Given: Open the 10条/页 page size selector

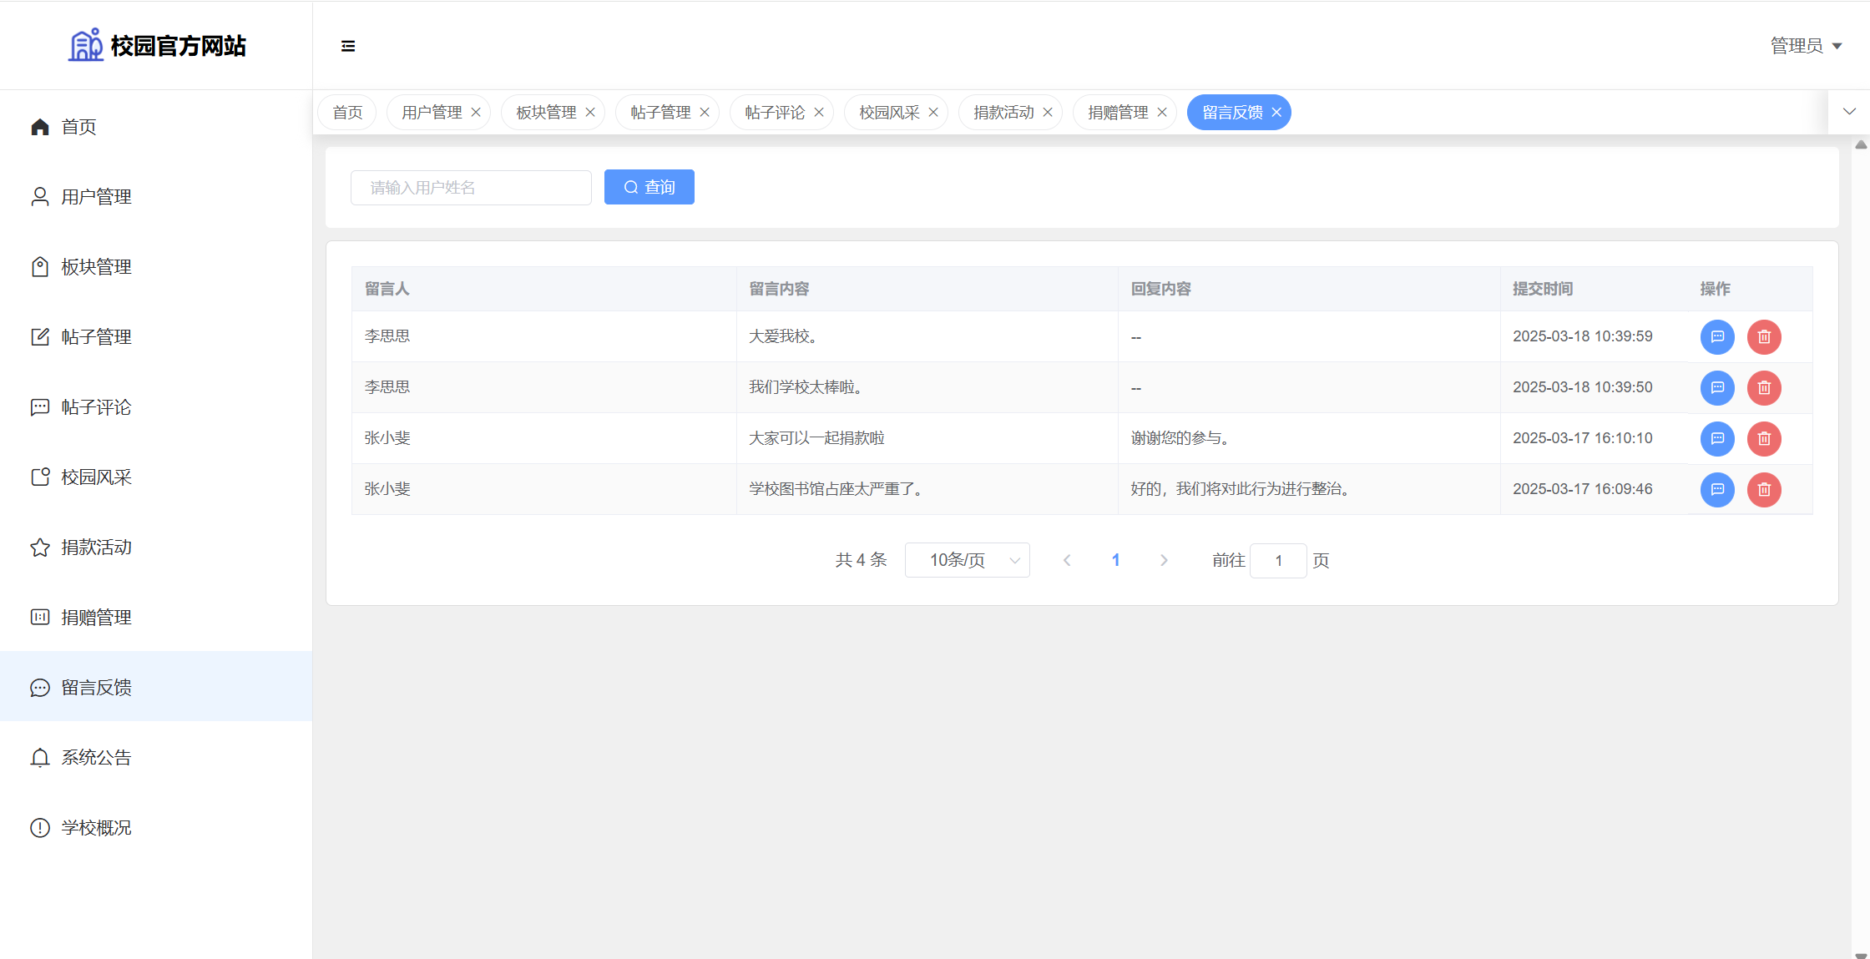Looking at the screenshot, I should pyautogui.click(x=967, y=560).
